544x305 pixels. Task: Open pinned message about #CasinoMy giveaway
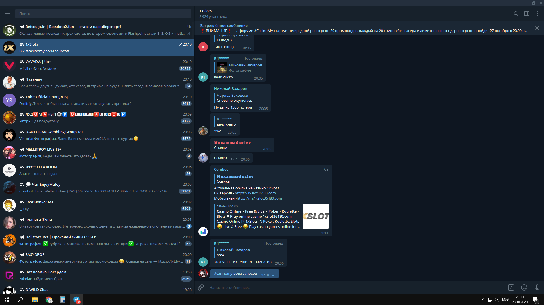point(364,28)
